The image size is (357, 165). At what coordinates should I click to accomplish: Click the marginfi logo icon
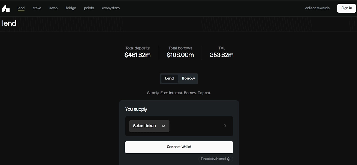6,8
